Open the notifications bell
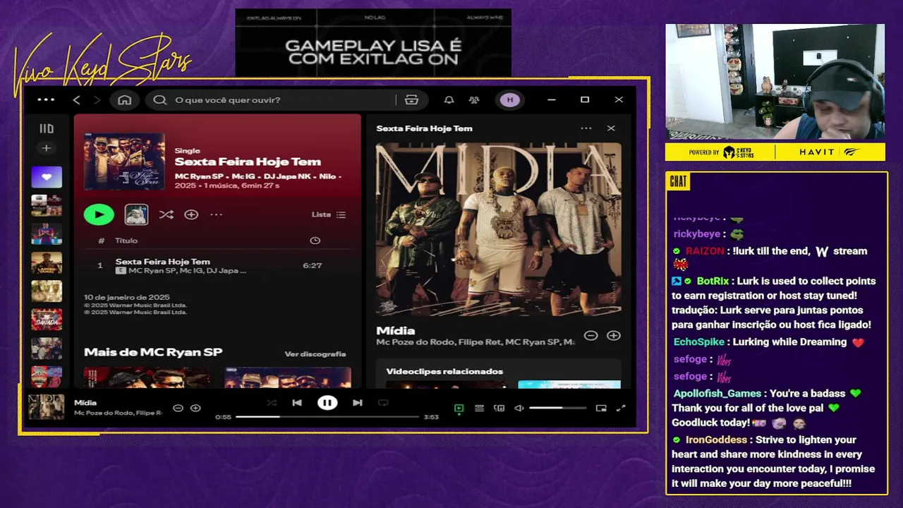The image size is (903, 508). pos(449,99)
